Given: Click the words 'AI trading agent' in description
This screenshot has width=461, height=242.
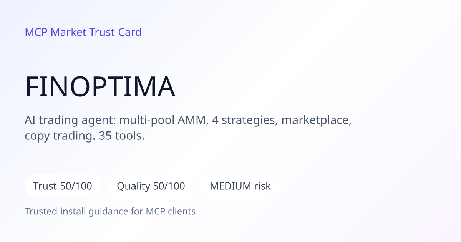Looking at the screenshot, I should point(70,121).
